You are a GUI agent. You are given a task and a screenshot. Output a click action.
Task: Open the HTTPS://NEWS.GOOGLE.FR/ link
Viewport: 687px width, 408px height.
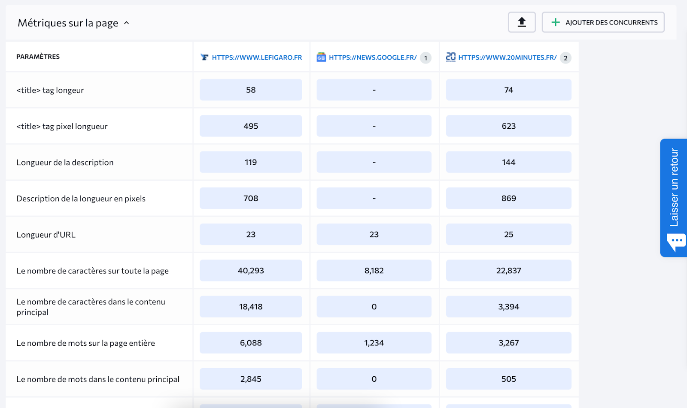[373, 57]
